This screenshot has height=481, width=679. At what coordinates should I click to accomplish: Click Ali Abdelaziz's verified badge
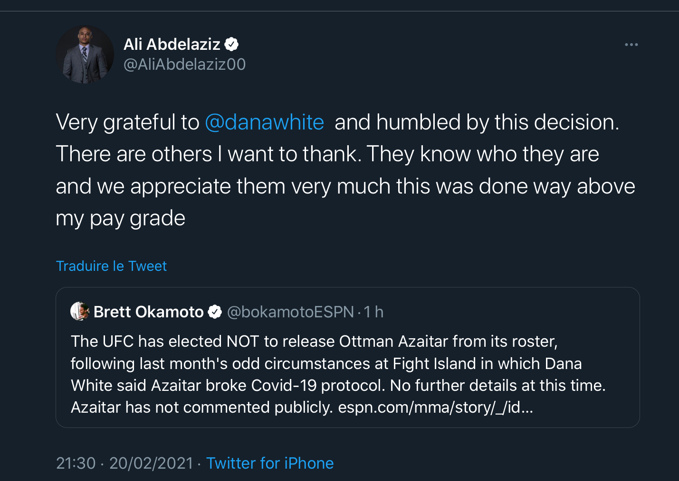pos(231,44)
